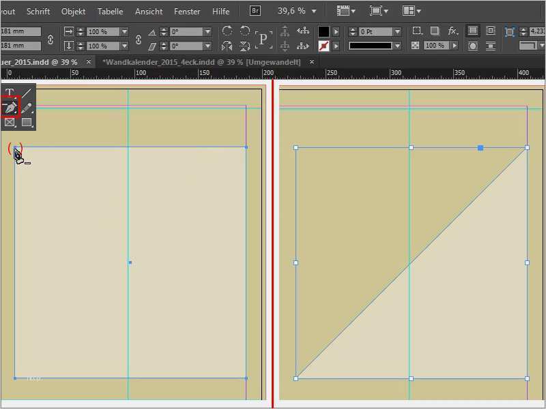Open the rotation angle dropdown
This screenshot has width=546, height=409.
coord(213,32)
